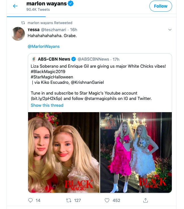Click the small retweet icon above the tweet
This screenshot has width=184, height=209.
(x=23, y=23)
